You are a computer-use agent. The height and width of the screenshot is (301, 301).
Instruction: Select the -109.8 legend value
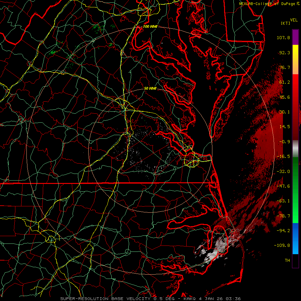282,245
